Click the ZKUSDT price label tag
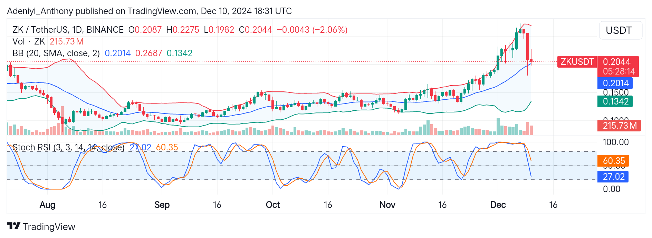Image resolution: width=652 pixels, height=238 pixels. tap(577, 62)
